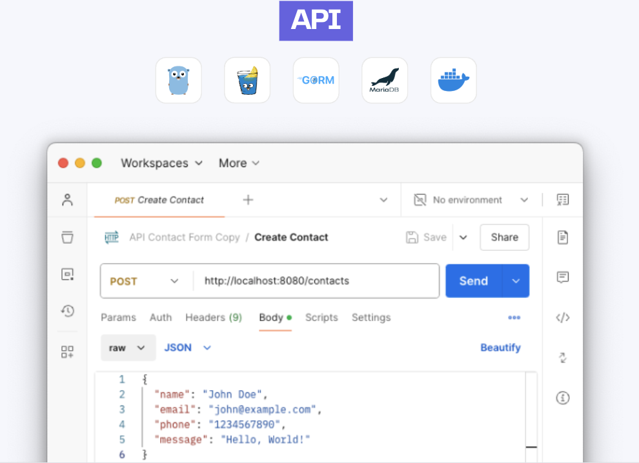The image size is (639, 463).
Task: Click the MariaDB seal icon
Action: [x=384, y=81]
